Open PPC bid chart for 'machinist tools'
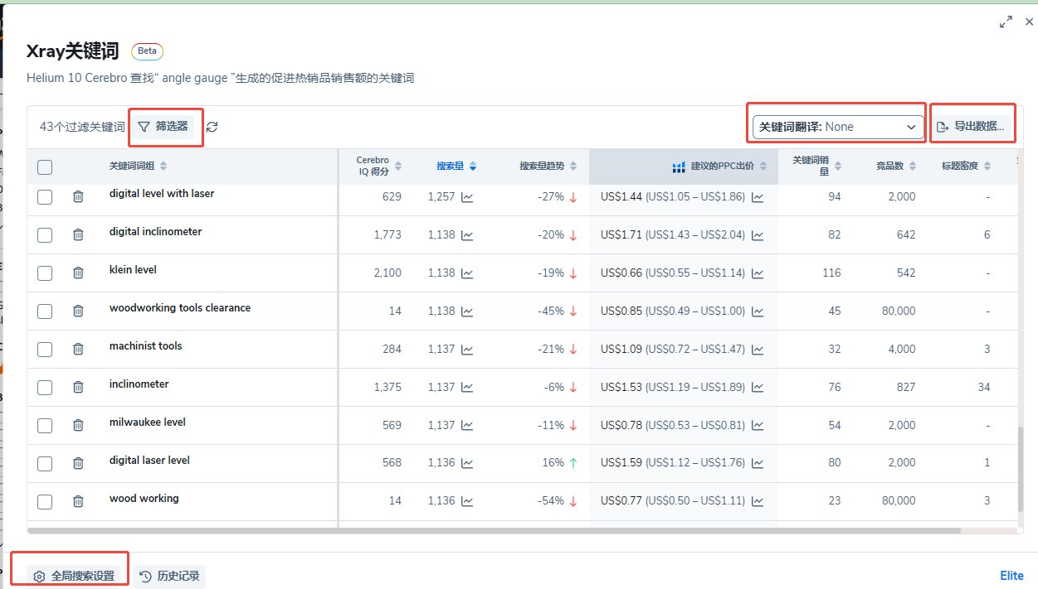1038x589 pixels. [758, 349]
